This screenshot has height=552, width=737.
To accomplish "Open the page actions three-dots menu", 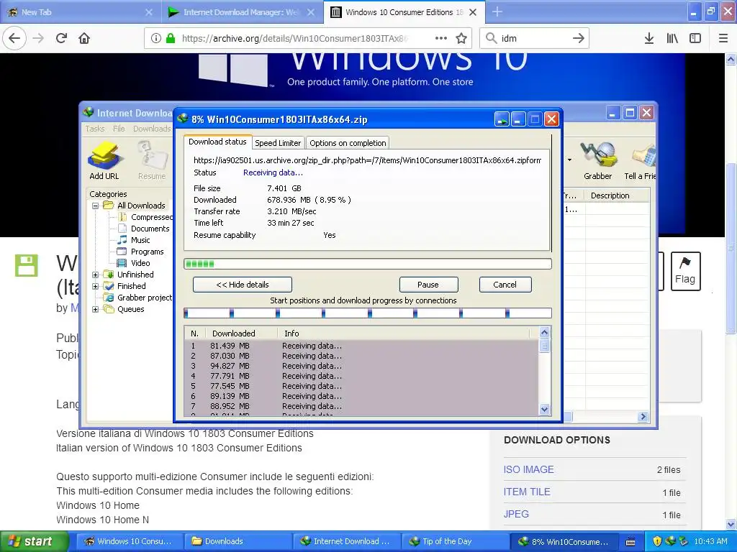I will [441, 38].
